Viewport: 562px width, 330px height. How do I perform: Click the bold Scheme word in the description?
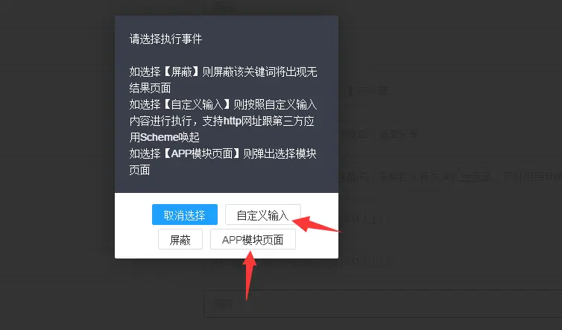[160, 137]
